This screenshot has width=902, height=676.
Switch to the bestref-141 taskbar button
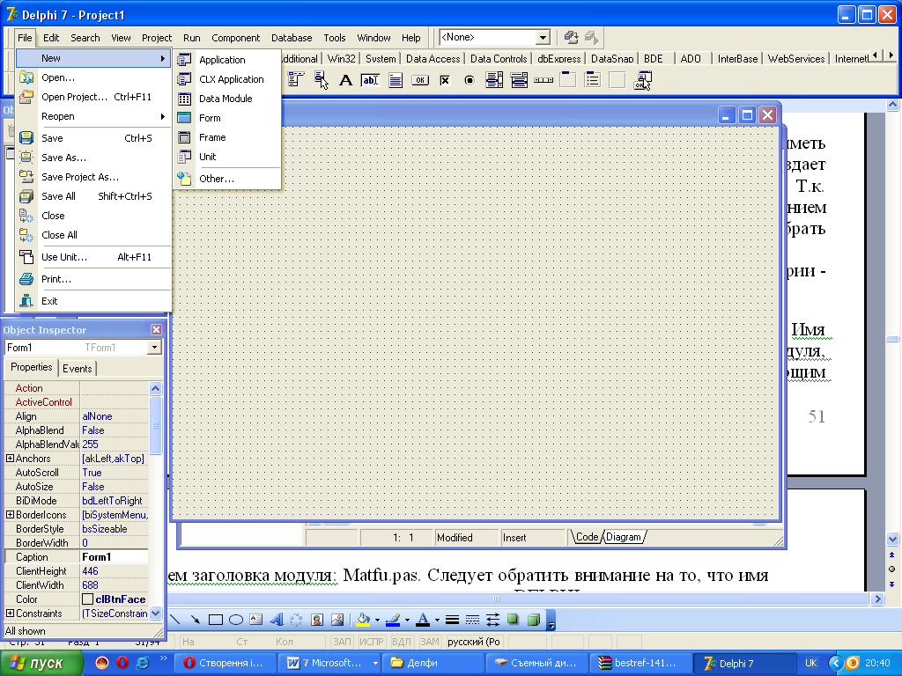(x=640, y=663)
